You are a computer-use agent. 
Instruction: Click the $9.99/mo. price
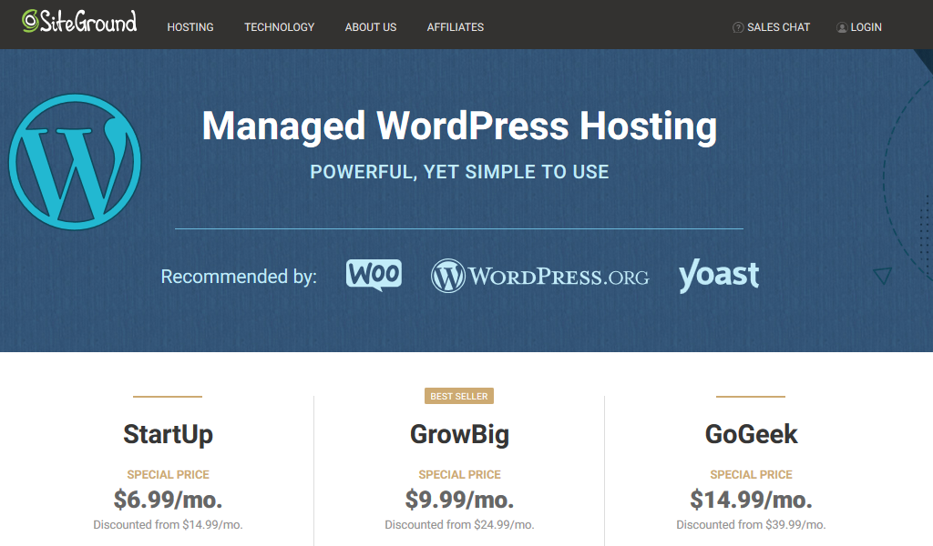click(459, 500)
